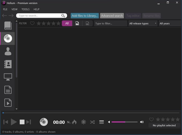Open the Albums view in sidebar
Viewport: 182px width, 135px height.
tap(8, 38)
